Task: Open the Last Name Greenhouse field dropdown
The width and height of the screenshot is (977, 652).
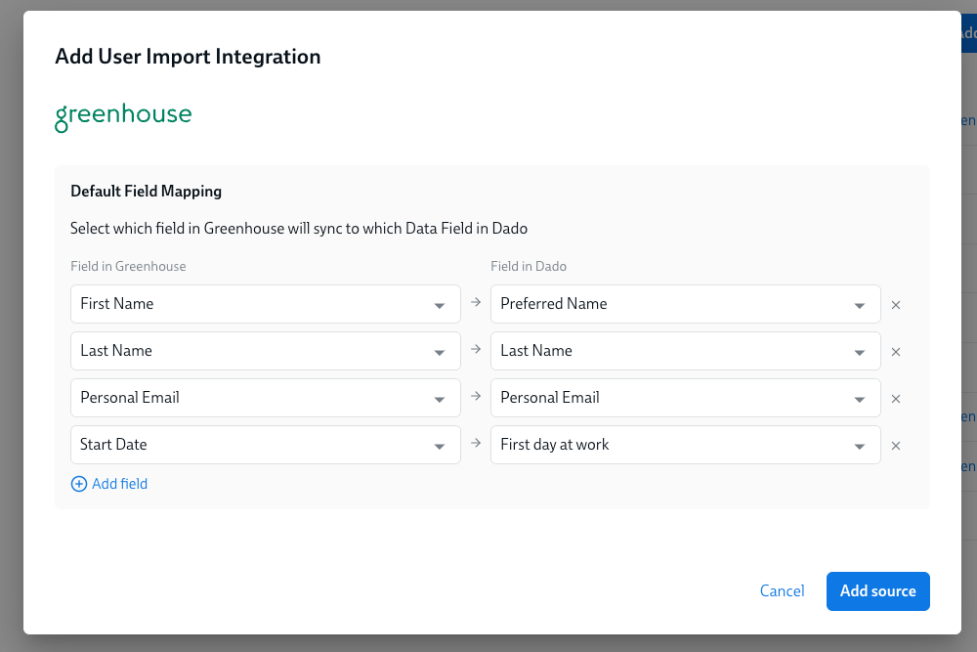Action: coord(266,351)
